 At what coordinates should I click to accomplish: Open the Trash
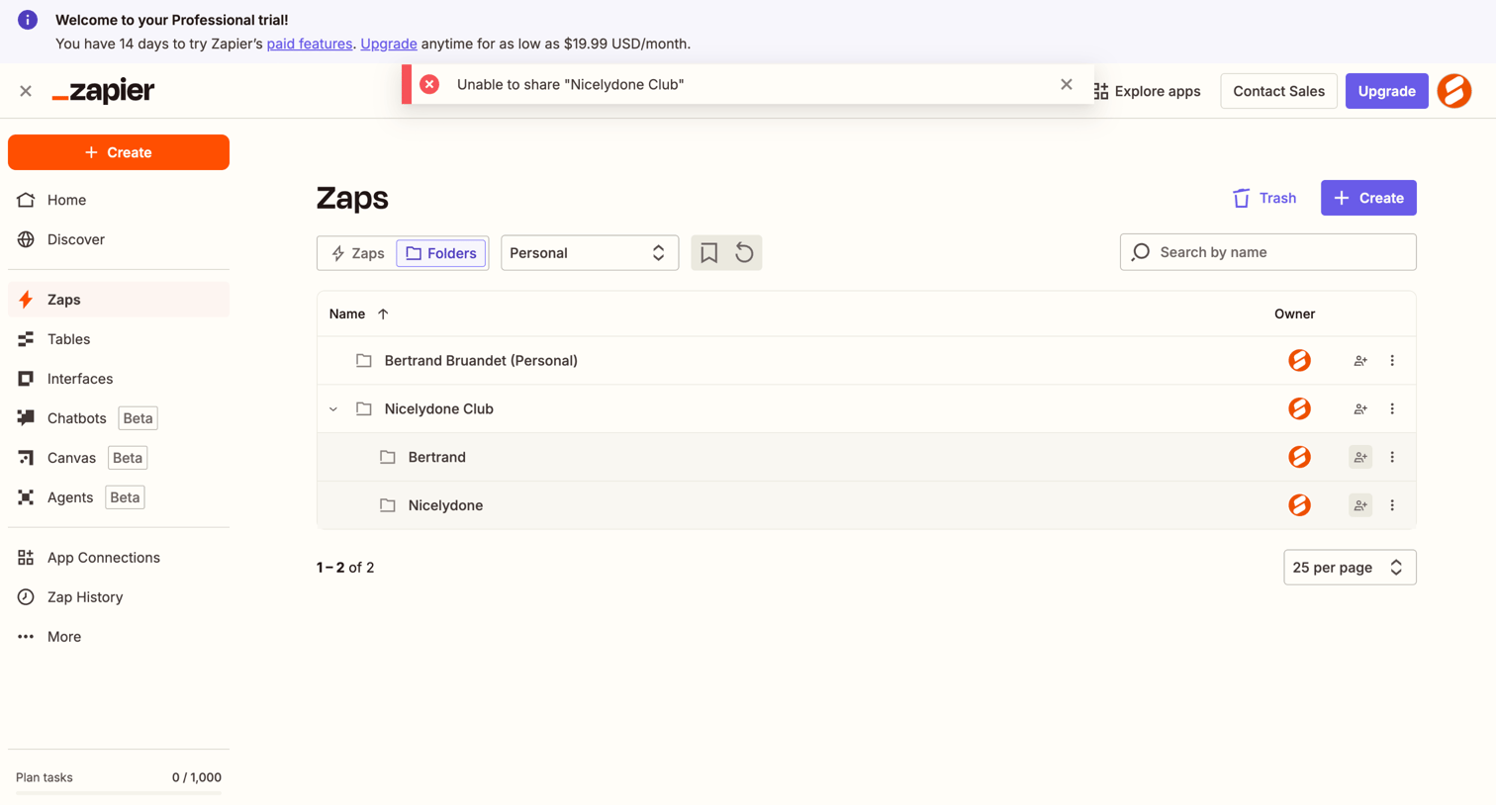point(1264,198)
